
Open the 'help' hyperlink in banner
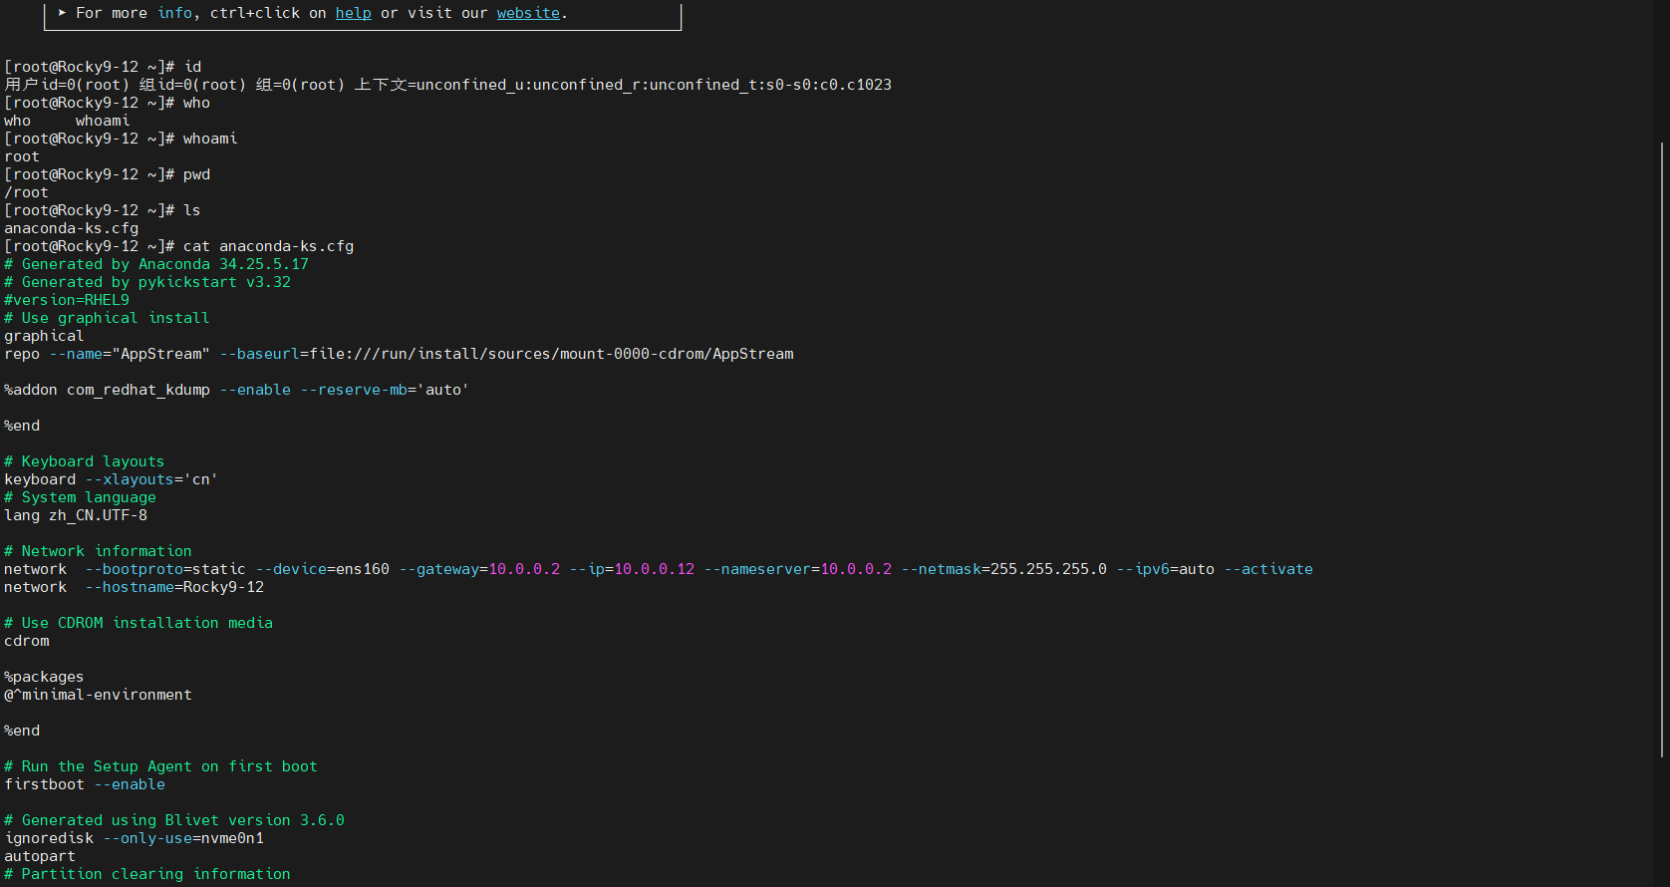(x=353, y=13)
